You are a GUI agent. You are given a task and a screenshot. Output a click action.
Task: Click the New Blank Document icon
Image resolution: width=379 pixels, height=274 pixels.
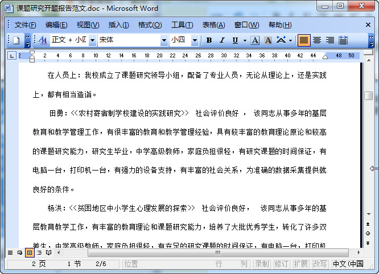point(16,40)
